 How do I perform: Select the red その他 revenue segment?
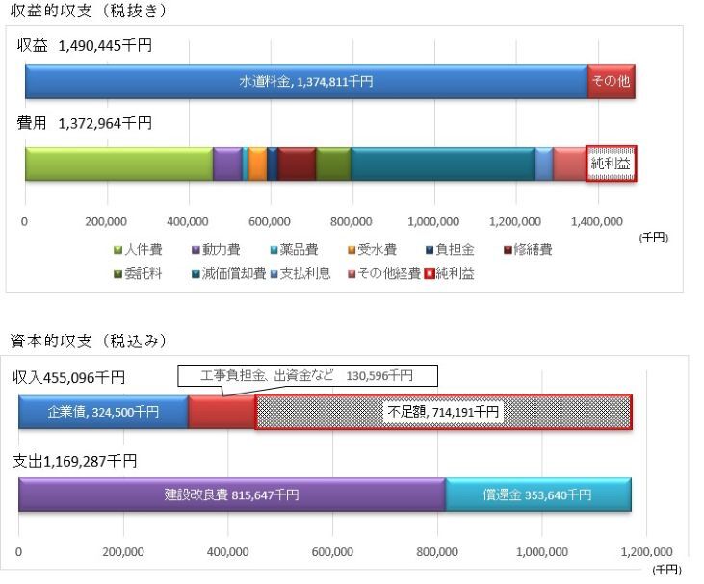611,82
